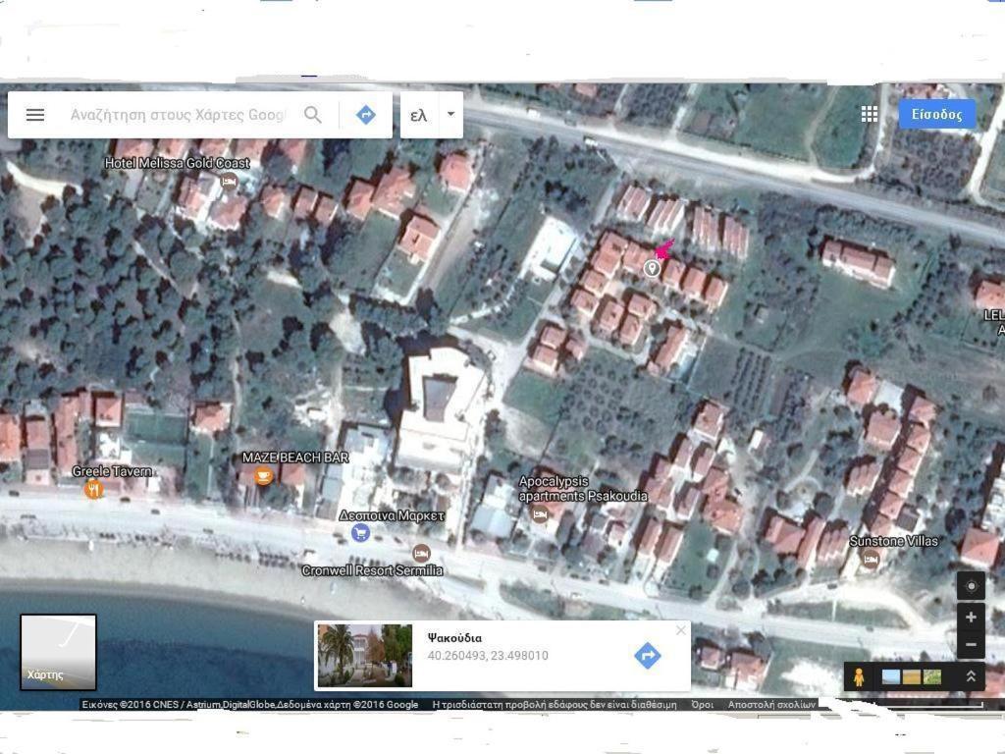Focus the Google Maps search field
1005x754 pixels.
[178, 115]
